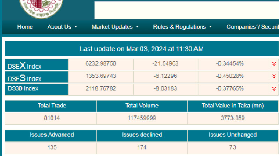Click the red down arrow in DSEX row
The height and width of the screenshot is (156, 279).
[274, 64]
